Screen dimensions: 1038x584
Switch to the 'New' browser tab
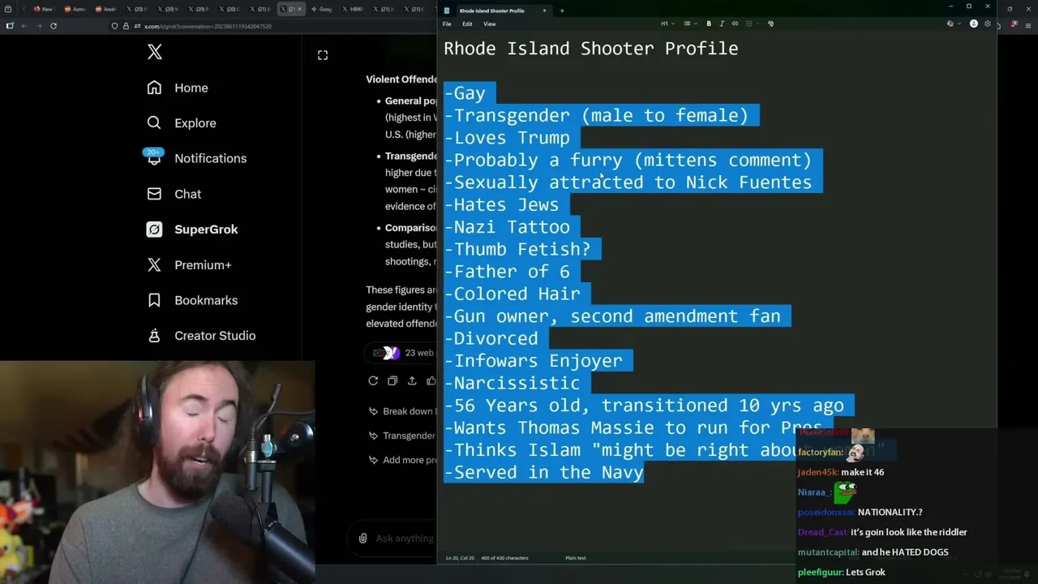[42, 9]
